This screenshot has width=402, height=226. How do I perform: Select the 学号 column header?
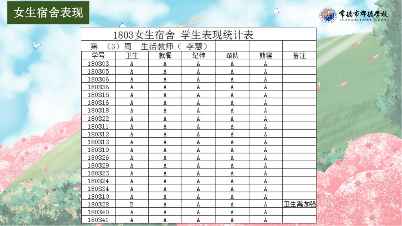[x=98, y=55]
